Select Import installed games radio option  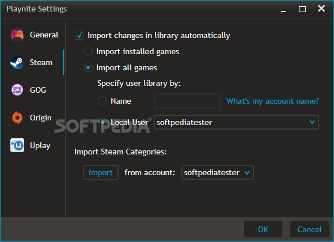pyautogui.click(x=88, y=51)
